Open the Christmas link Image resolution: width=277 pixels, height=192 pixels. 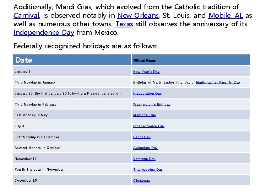point(141,181)
